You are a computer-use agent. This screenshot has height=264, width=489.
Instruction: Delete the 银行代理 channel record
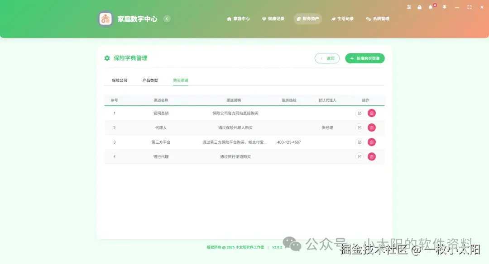coord(371,156)
